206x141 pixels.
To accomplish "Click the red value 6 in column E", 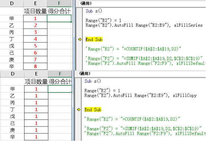I will 35,53.
